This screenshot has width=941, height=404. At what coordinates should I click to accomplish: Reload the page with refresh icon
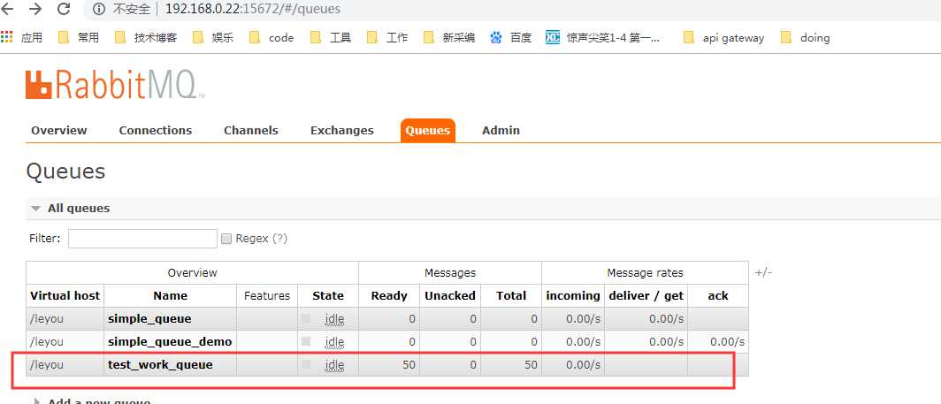coord(63,9)
